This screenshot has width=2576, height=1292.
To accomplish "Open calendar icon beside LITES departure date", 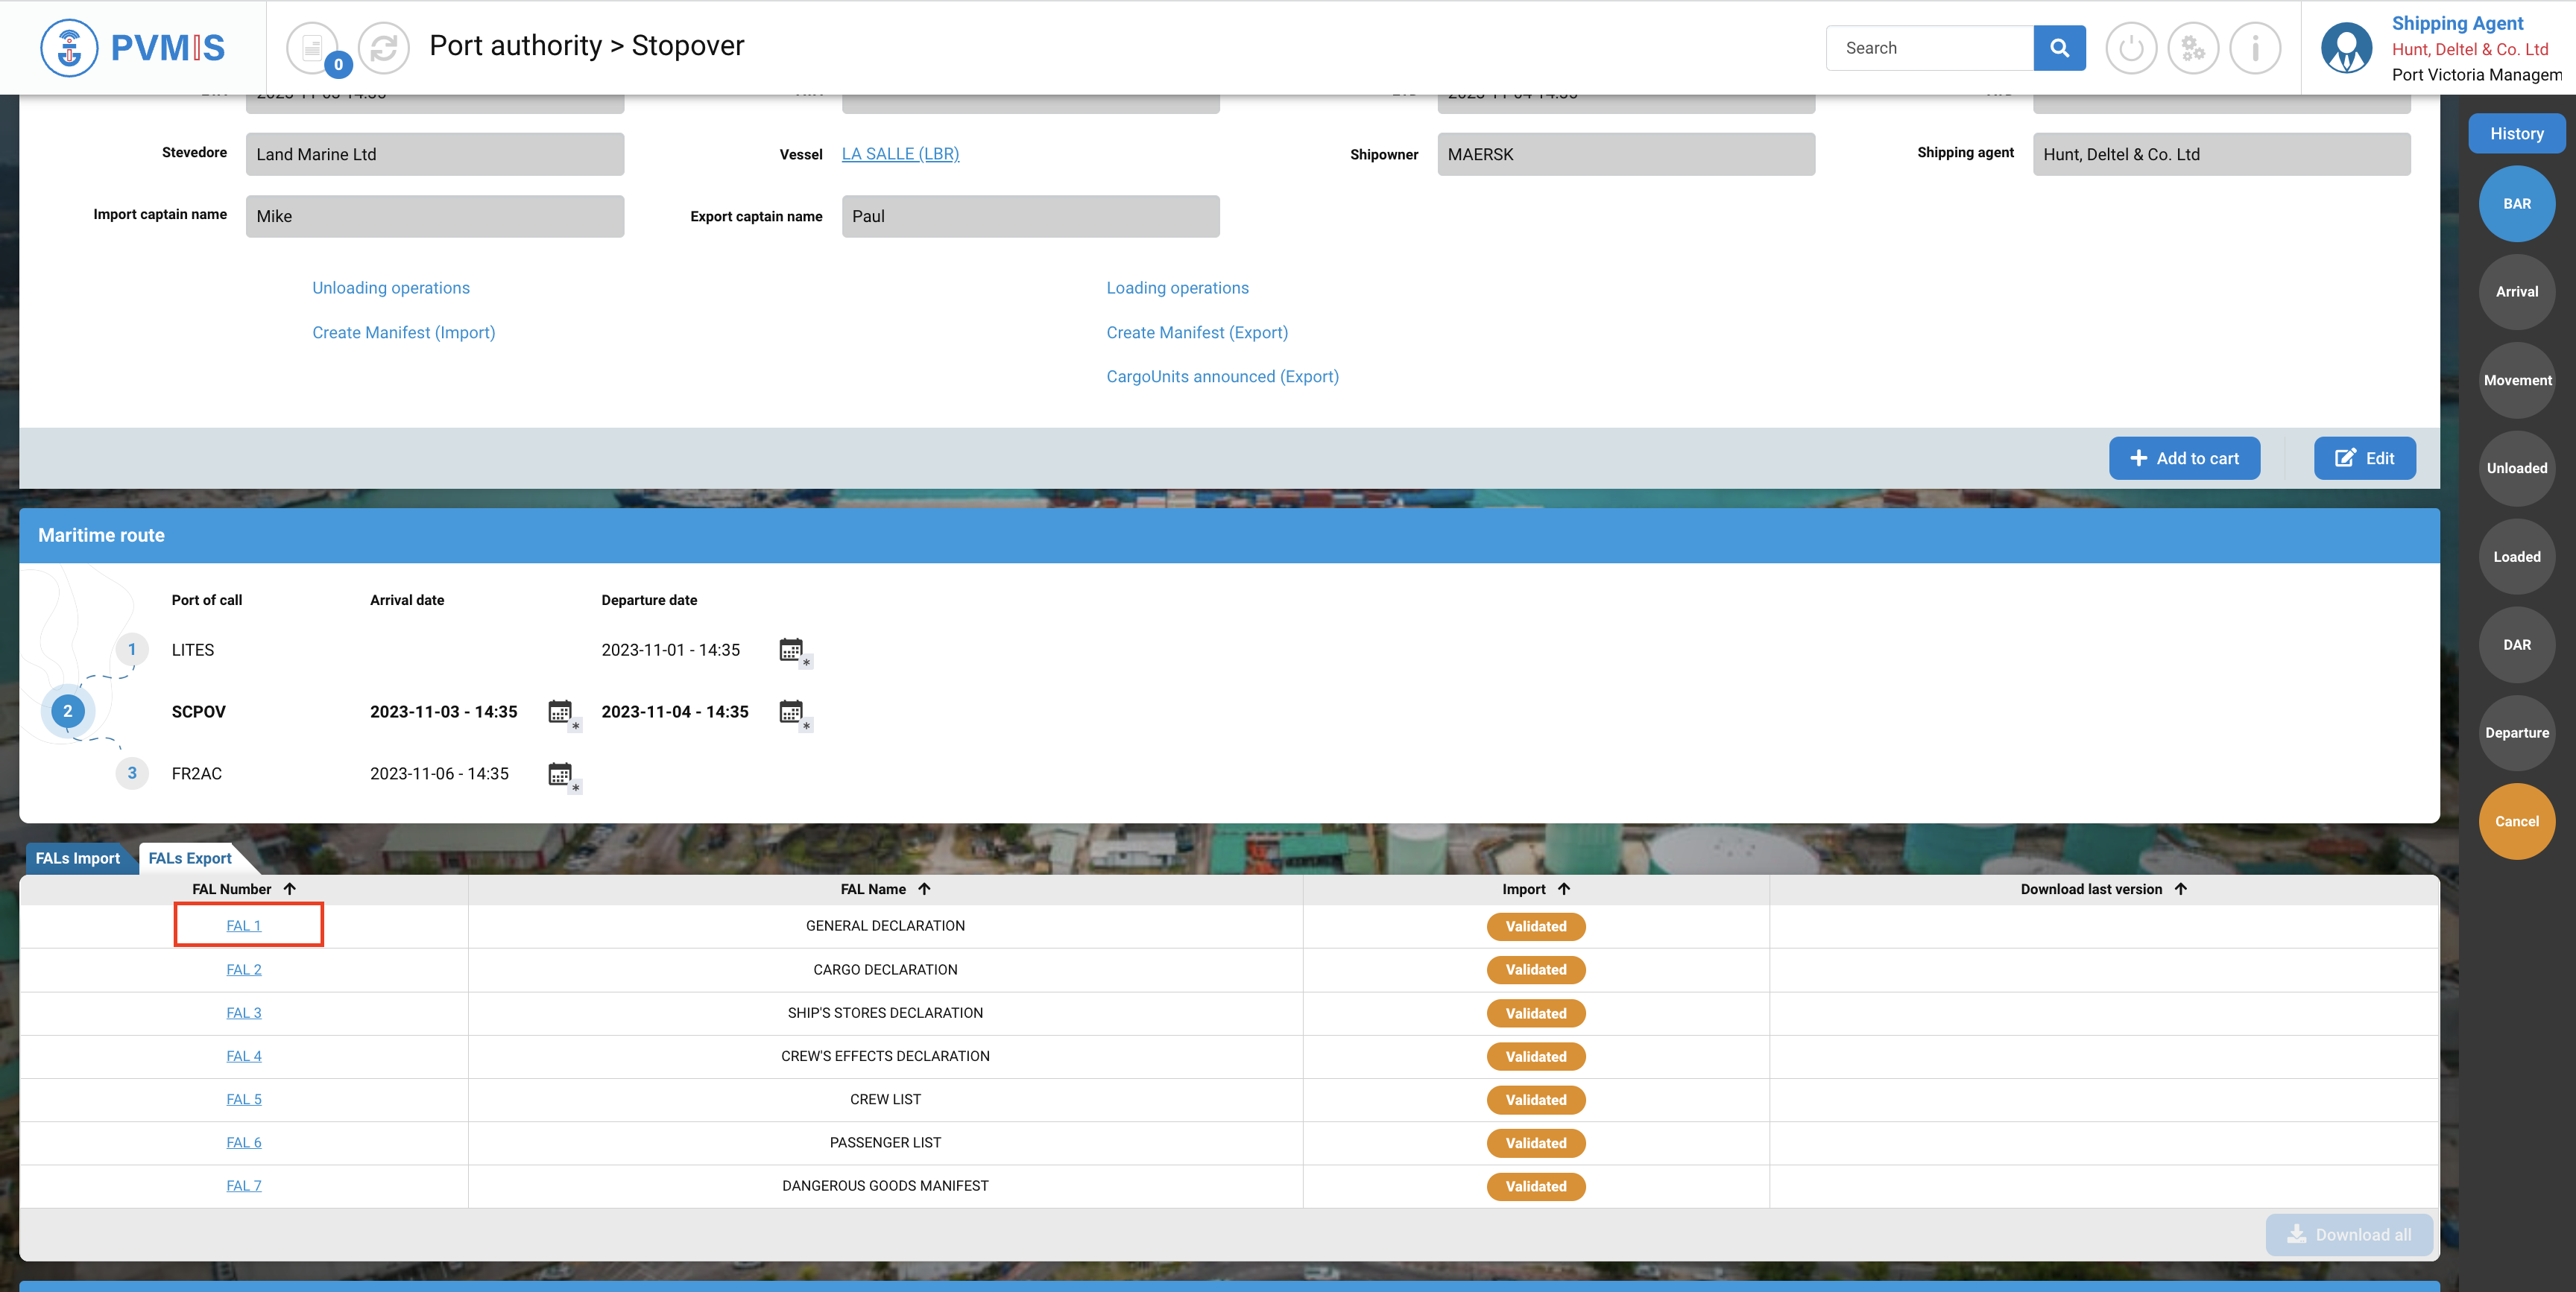I will point(791,650).
